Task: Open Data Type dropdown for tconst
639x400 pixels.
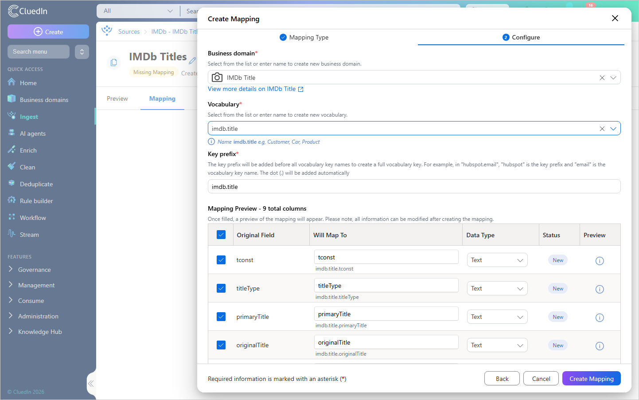Action: (497, 260)
